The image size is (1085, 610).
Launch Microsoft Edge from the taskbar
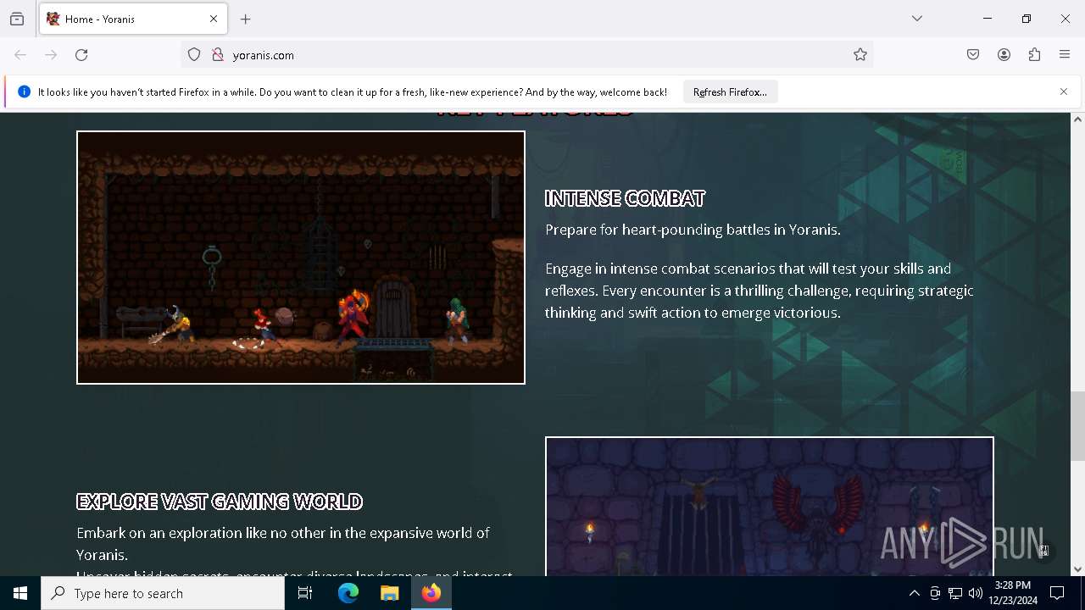(348, 593)
